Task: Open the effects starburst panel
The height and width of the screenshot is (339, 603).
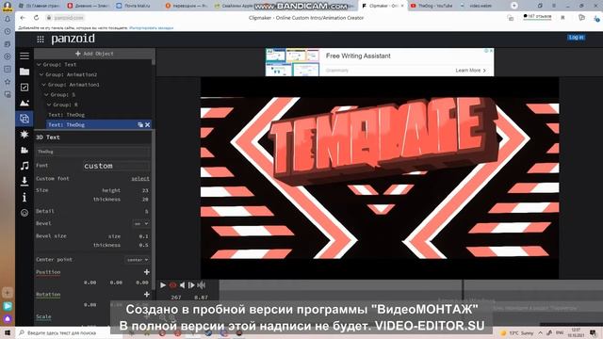Action: coord(24,134)
